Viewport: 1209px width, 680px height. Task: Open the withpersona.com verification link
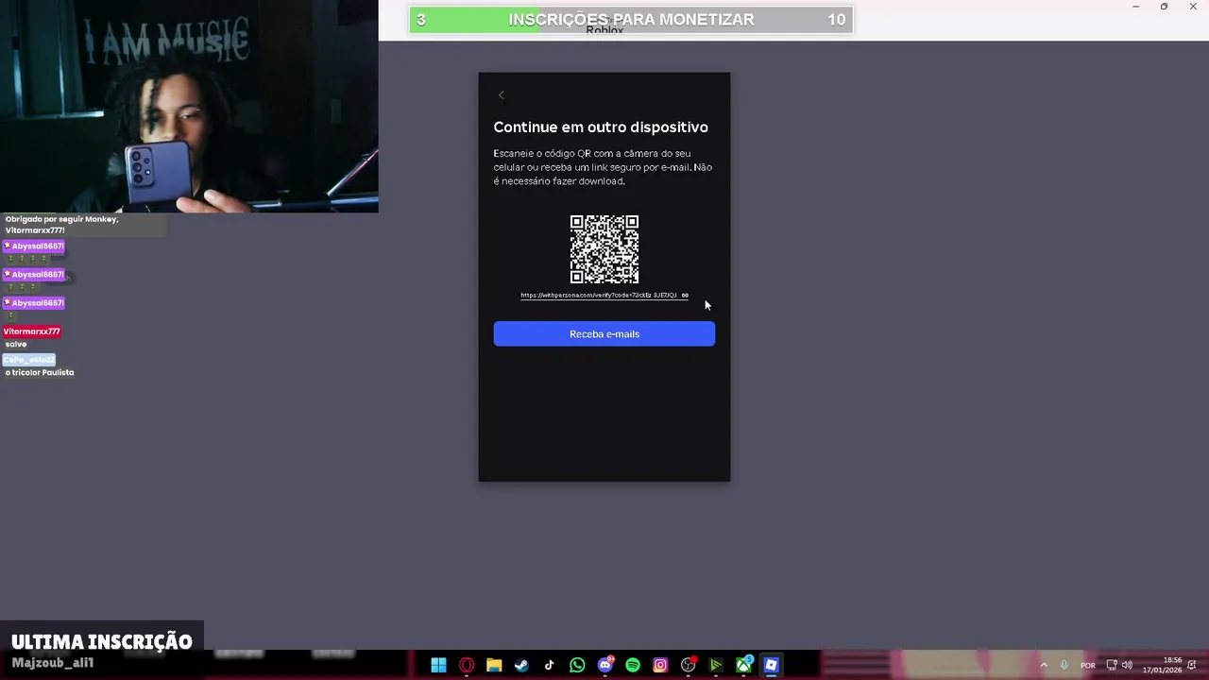tap(599, 295)
